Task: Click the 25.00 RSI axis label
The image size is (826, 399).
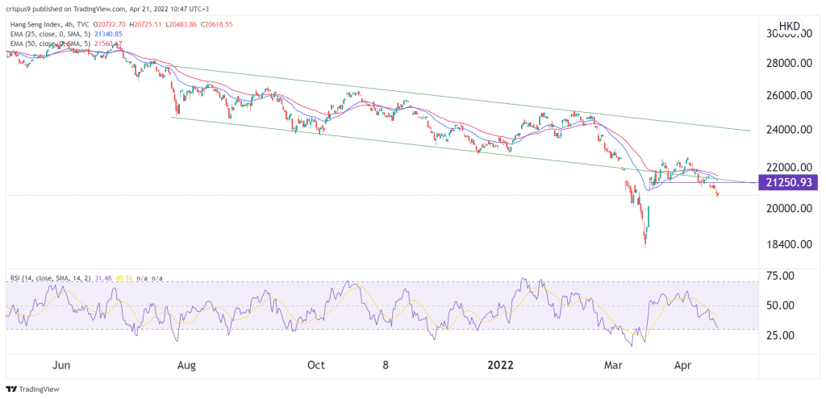Action: (x=778, y=335)
